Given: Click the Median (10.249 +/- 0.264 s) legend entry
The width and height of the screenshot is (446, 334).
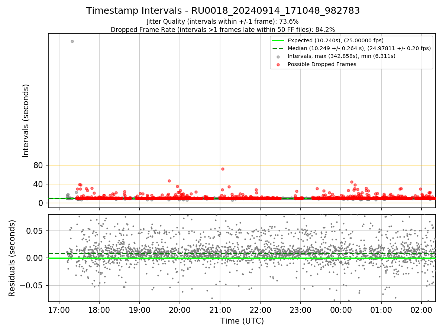Looking at the screenshot, I should [352, 48].
